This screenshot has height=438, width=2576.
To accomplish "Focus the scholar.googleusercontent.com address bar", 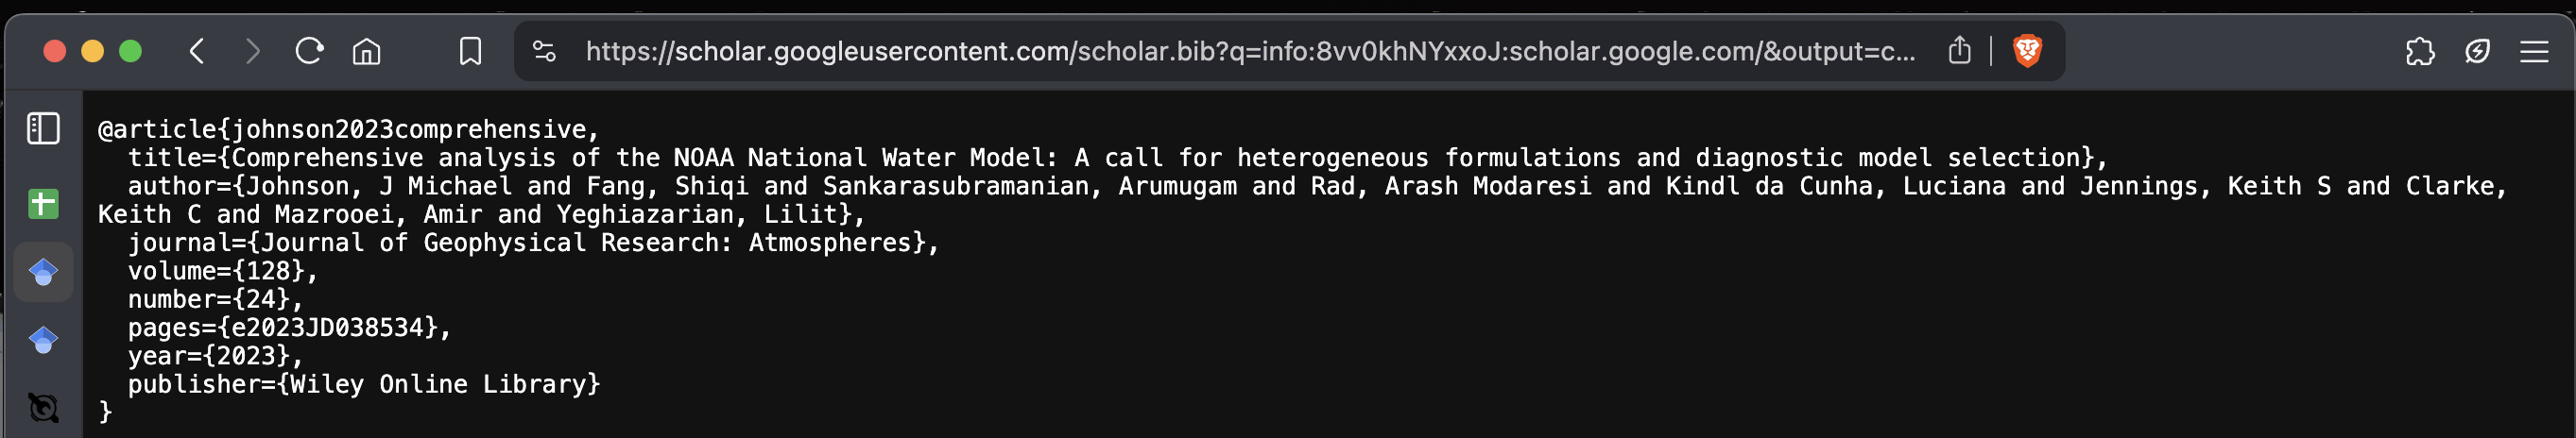I will [1250, 51].
